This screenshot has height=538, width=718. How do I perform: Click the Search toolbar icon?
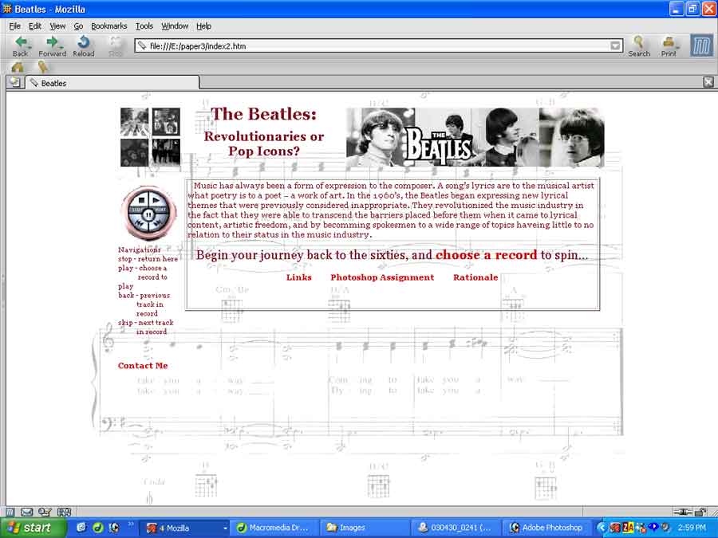point(638,45)
